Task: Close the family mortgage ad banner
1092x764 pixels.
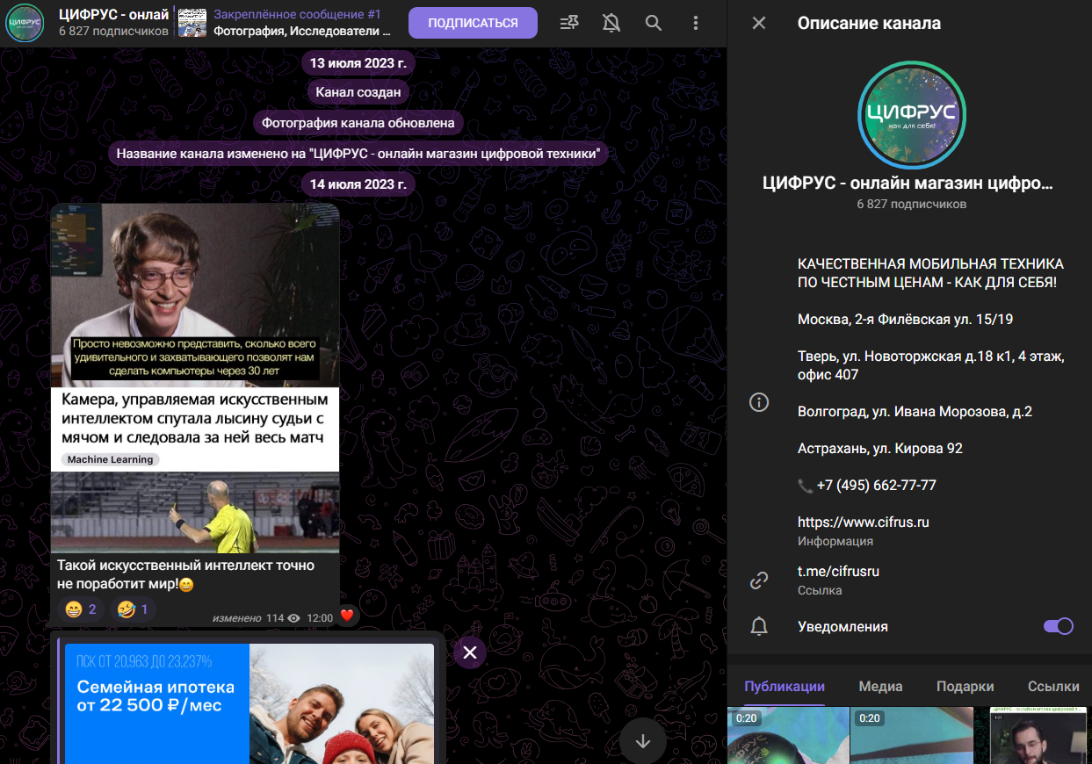Action: click(470, 652)
